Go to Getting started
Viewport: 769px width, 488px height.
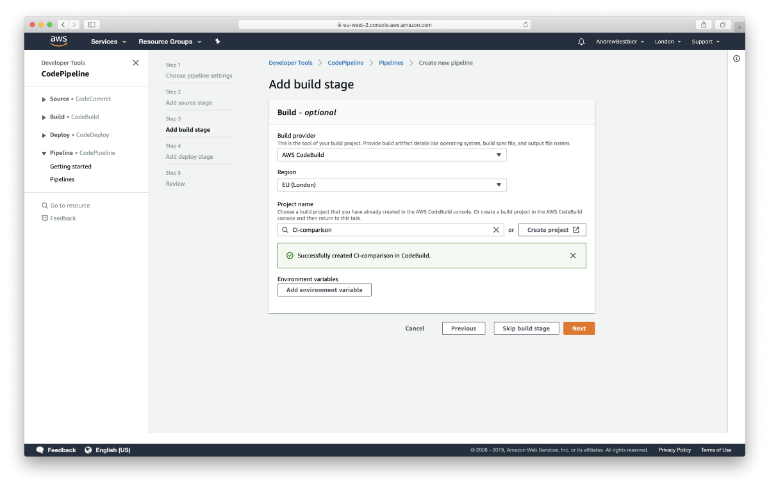tap(70, 167)
